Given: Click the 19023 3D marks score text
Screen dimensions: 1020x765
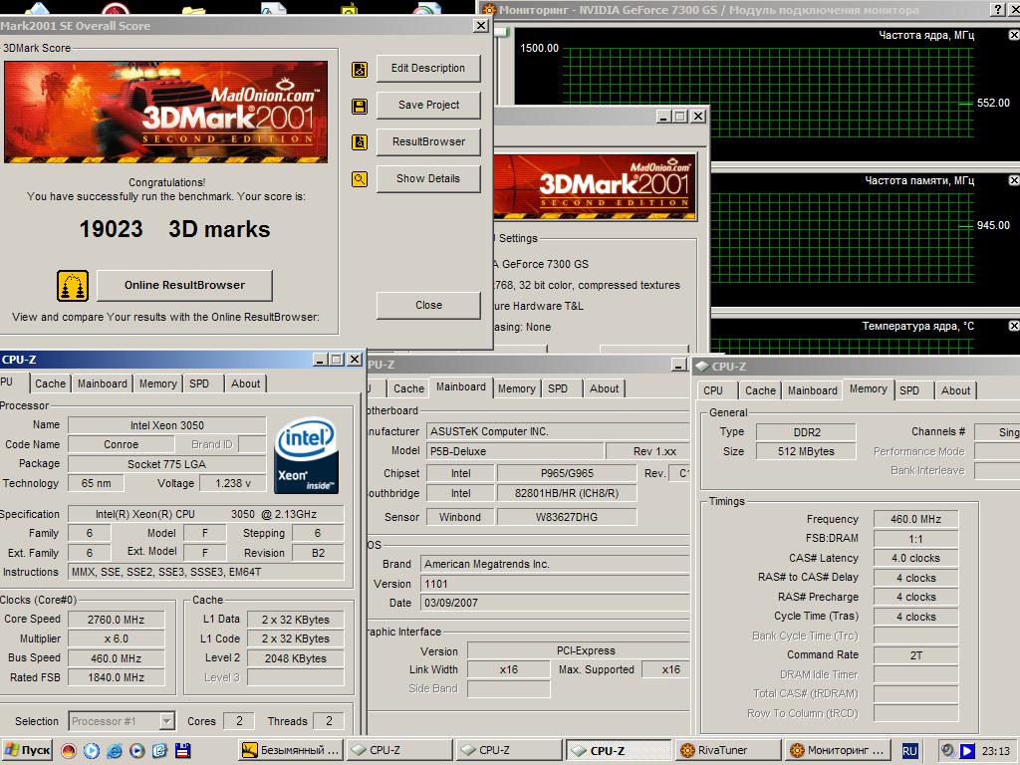Looking at the screenshot, I should [174, 229].
